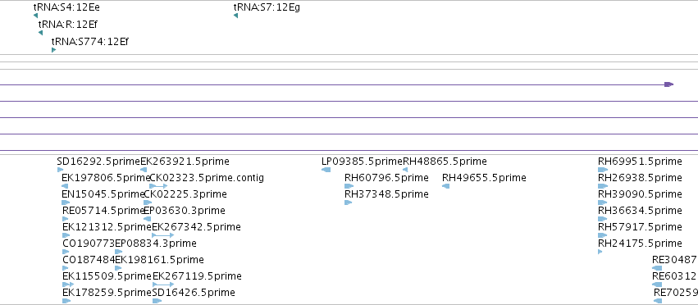The image size is (698, 305).
Task: Click the RH24175.5prime small arrow glyph
Action: pos(600,252)
